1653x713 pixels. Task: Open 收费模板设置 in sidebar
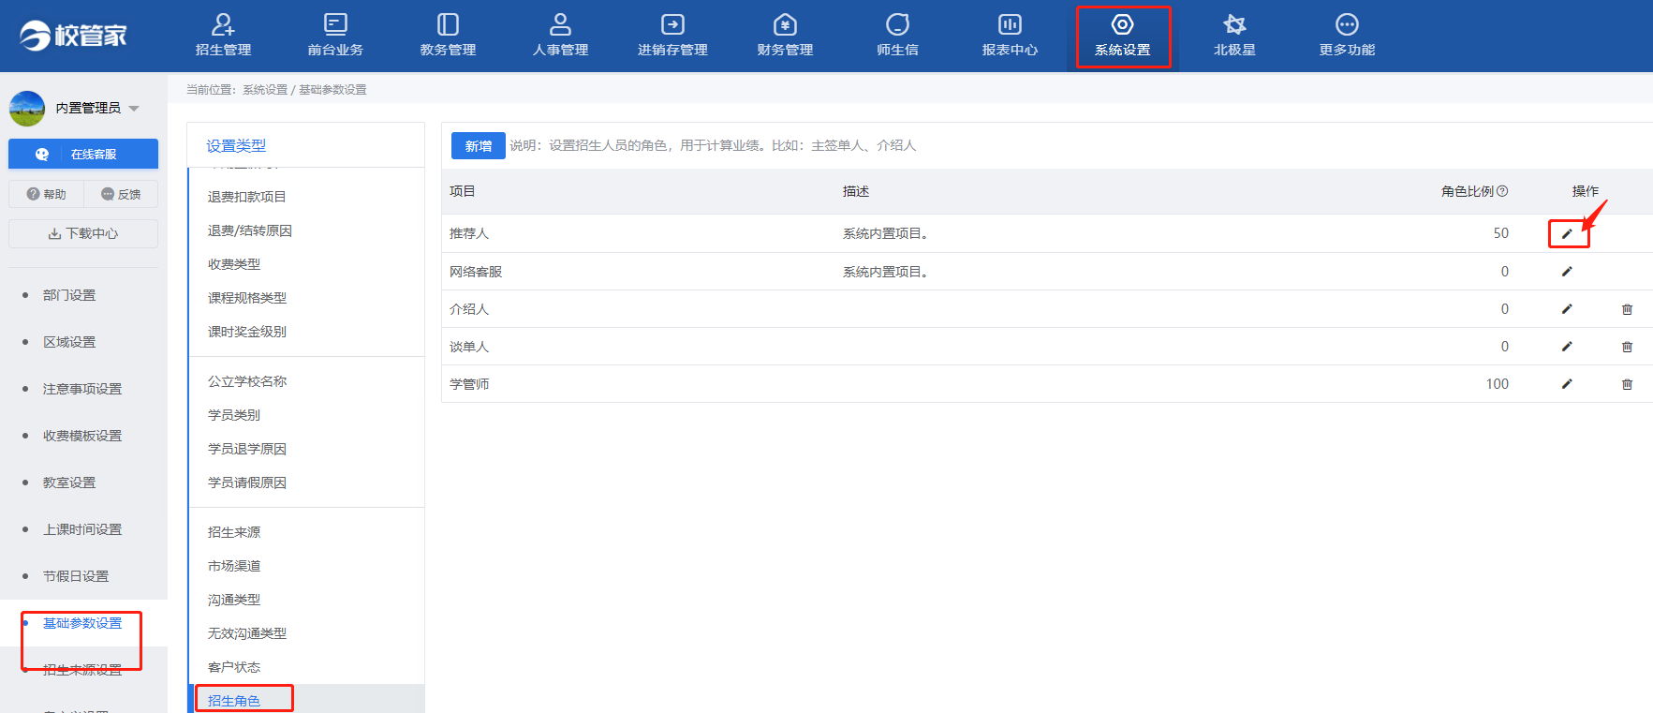pos(82,436)
